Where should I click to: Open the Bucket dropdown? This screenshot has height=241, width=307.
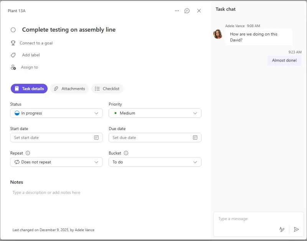155,162
